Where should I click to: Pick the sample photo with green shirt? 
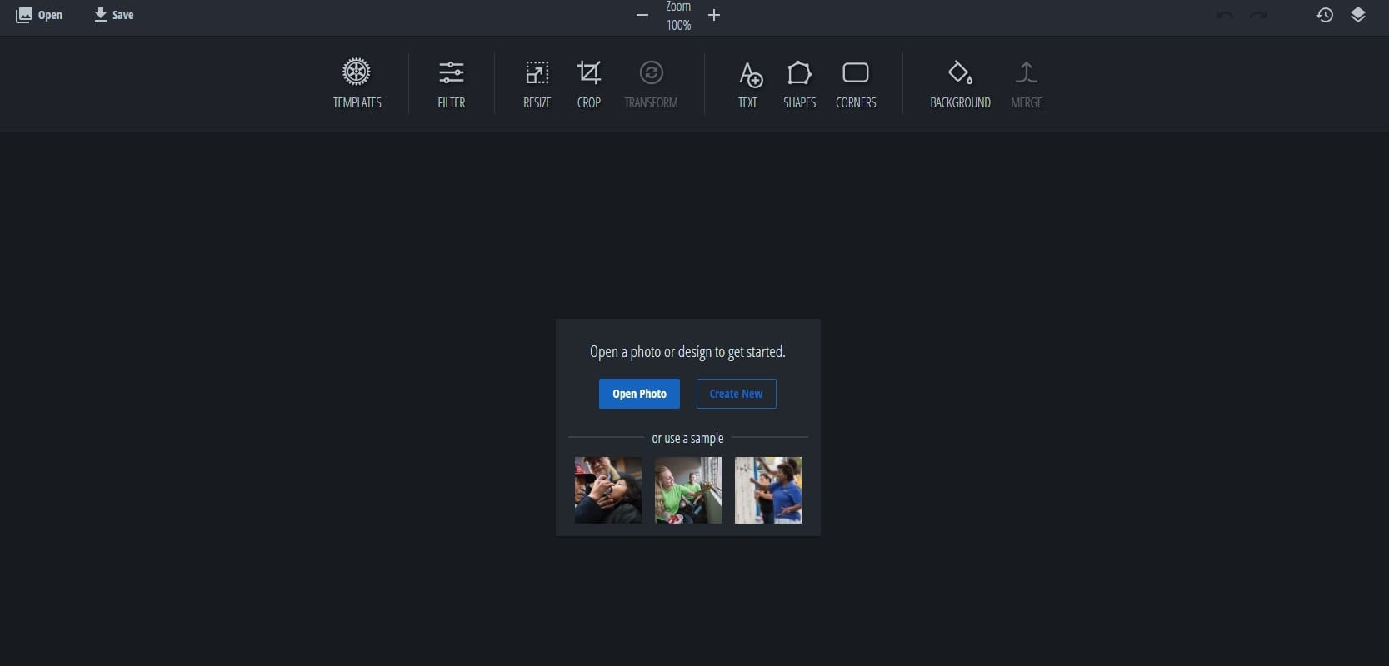(x=688, y=490)
